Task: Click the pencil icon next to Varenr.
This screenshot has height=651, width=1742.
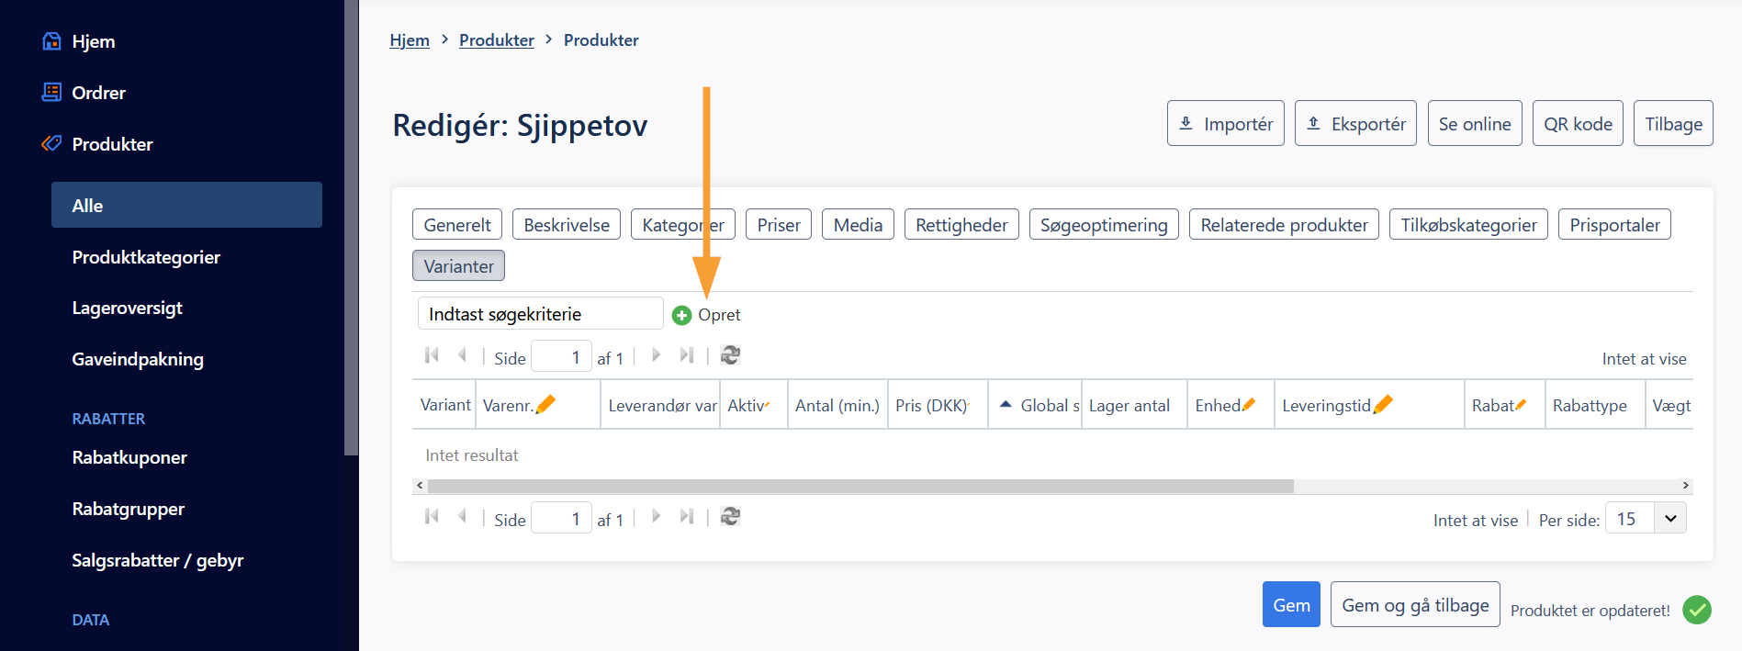Action: coord(545,404)
